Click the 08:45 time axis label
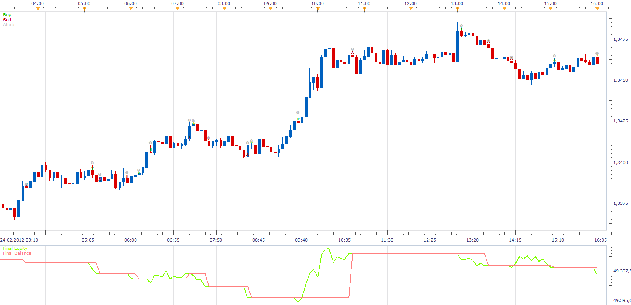This screenshot has height=305, width=631. click(x=259, y=240)
